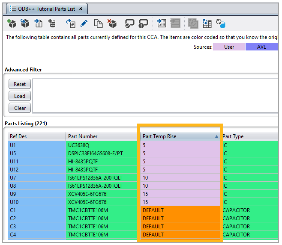Click the pencil edit icon in toolbar
This screenshot has width=282, height=245.
coord(84,23)
